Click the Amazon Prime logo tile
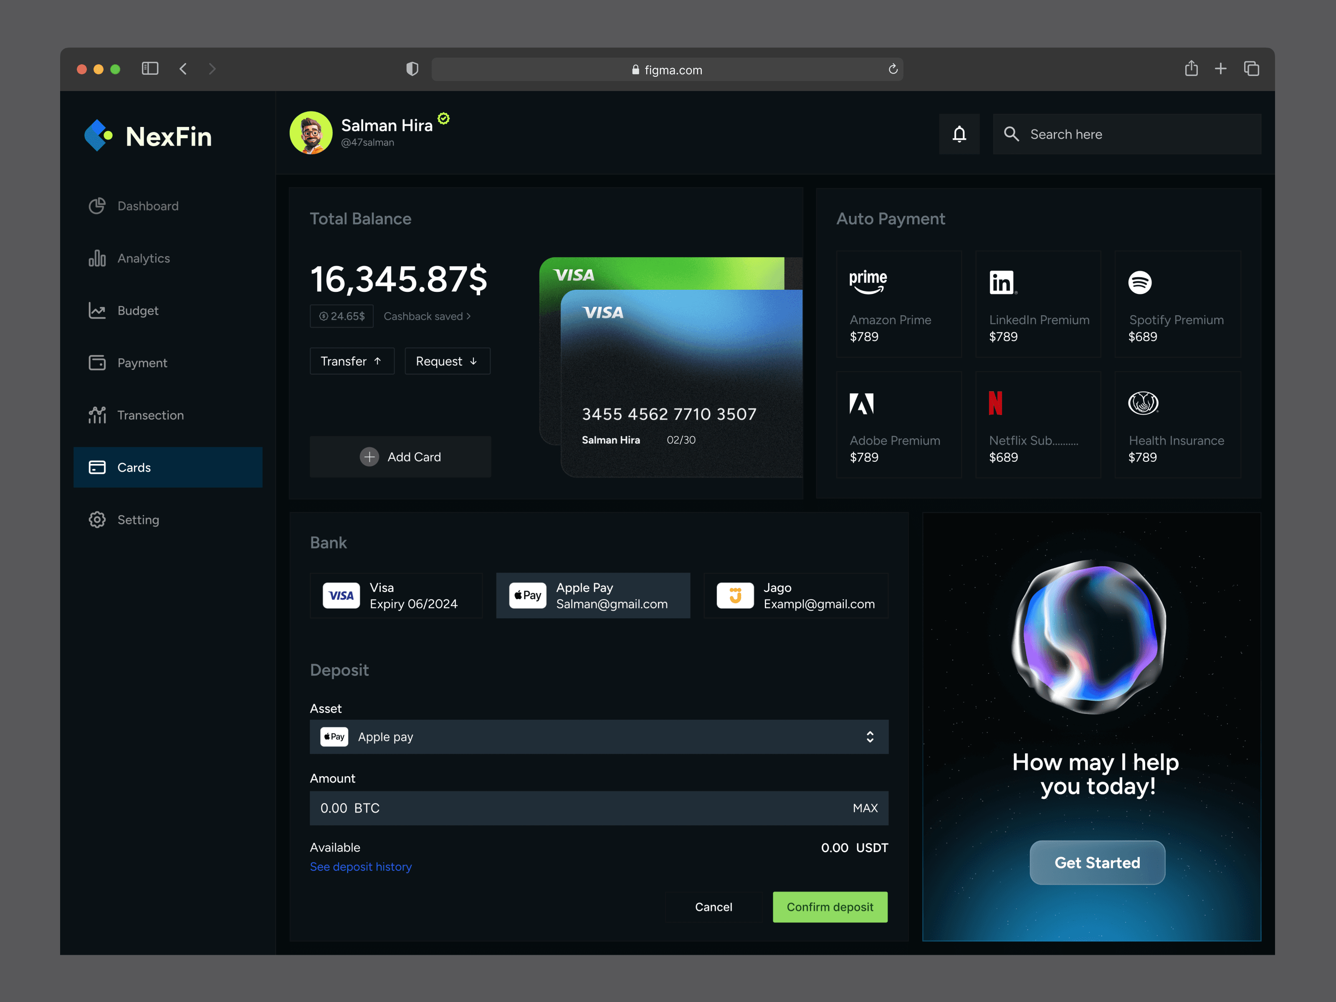 tap(868, 282)
